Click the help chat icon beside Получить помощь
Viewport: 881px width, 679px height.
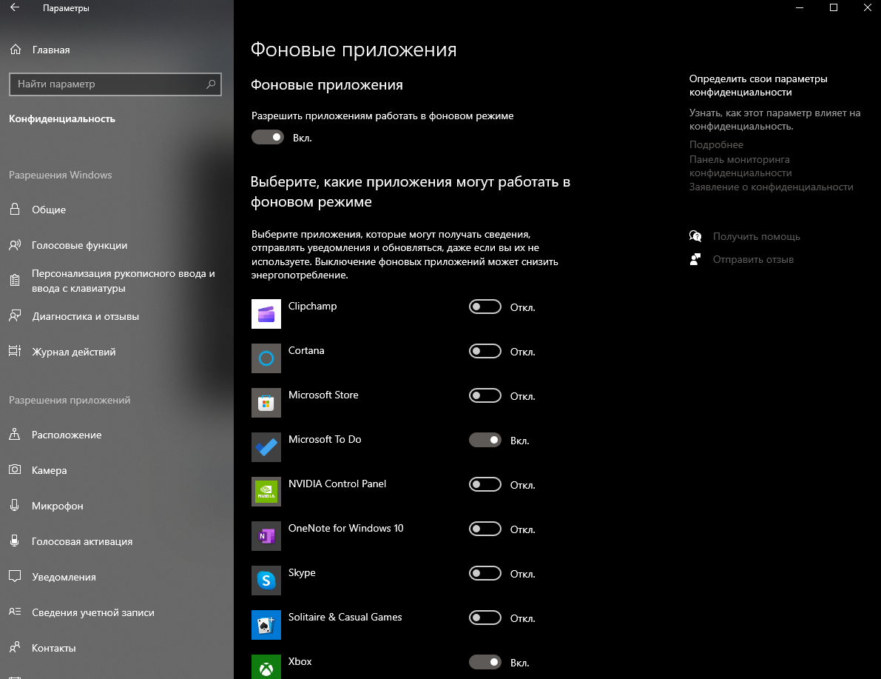pos(695,236)
